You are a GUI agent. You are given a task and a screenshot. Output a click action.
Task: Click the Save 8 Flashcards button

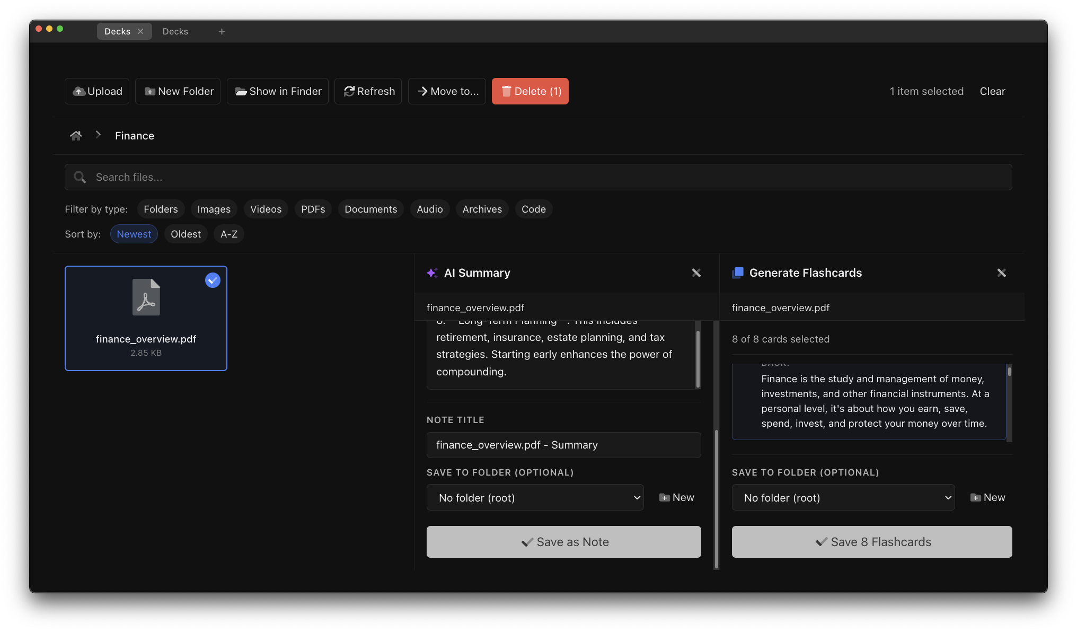(x=871, y=541)
